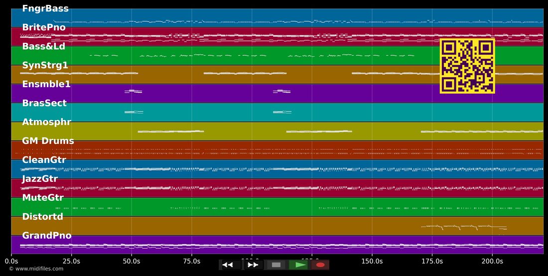
Task: Jump to the 200.0s time marker
Action: point(492,261)
